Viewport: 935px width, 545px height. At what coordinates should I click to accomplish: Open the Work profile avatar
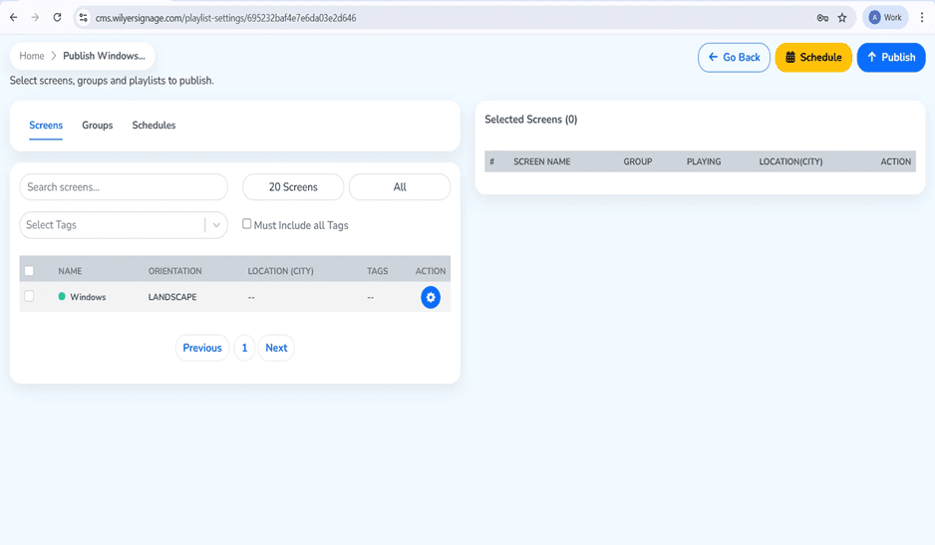point(885,17)
